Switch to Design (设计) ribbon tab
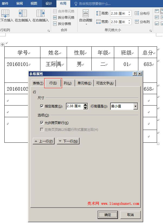This screenshot has height=223, width=163. (x=49, y=4)
